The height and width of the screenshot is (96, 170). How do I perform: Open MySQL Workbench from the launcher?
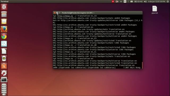pos(4,44)
